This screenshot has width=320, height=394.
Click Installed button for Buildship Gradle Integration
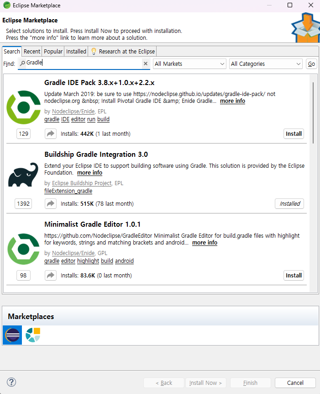coord(289,203)
